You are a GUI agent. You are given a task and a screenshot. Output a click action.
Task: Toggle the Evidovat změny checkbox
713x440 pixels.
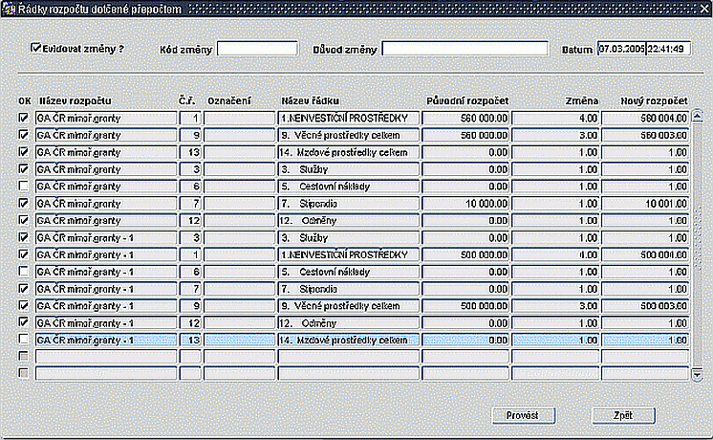(35, 48)
